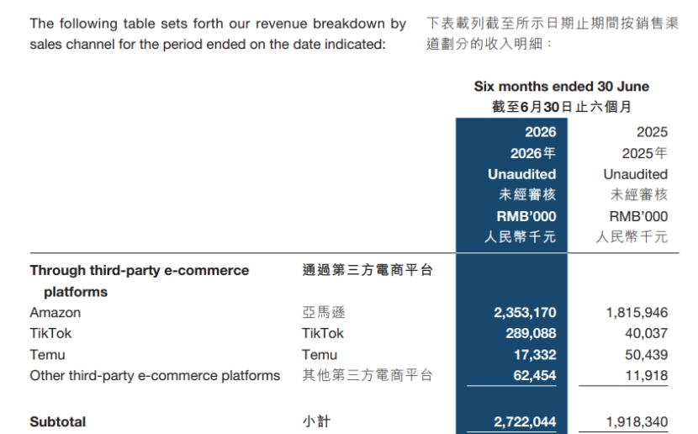Click the Temu label in the Chinese column
This screenshot has width=698, height=434.
[320, 355]
